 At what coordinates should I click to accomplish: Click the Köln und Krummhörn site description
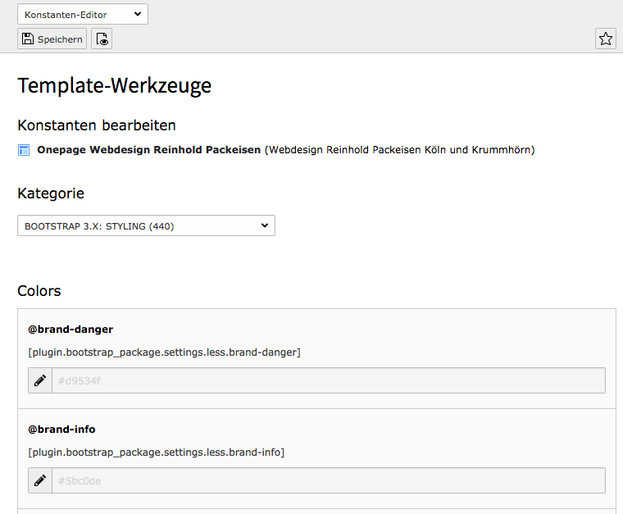(399, 150)
